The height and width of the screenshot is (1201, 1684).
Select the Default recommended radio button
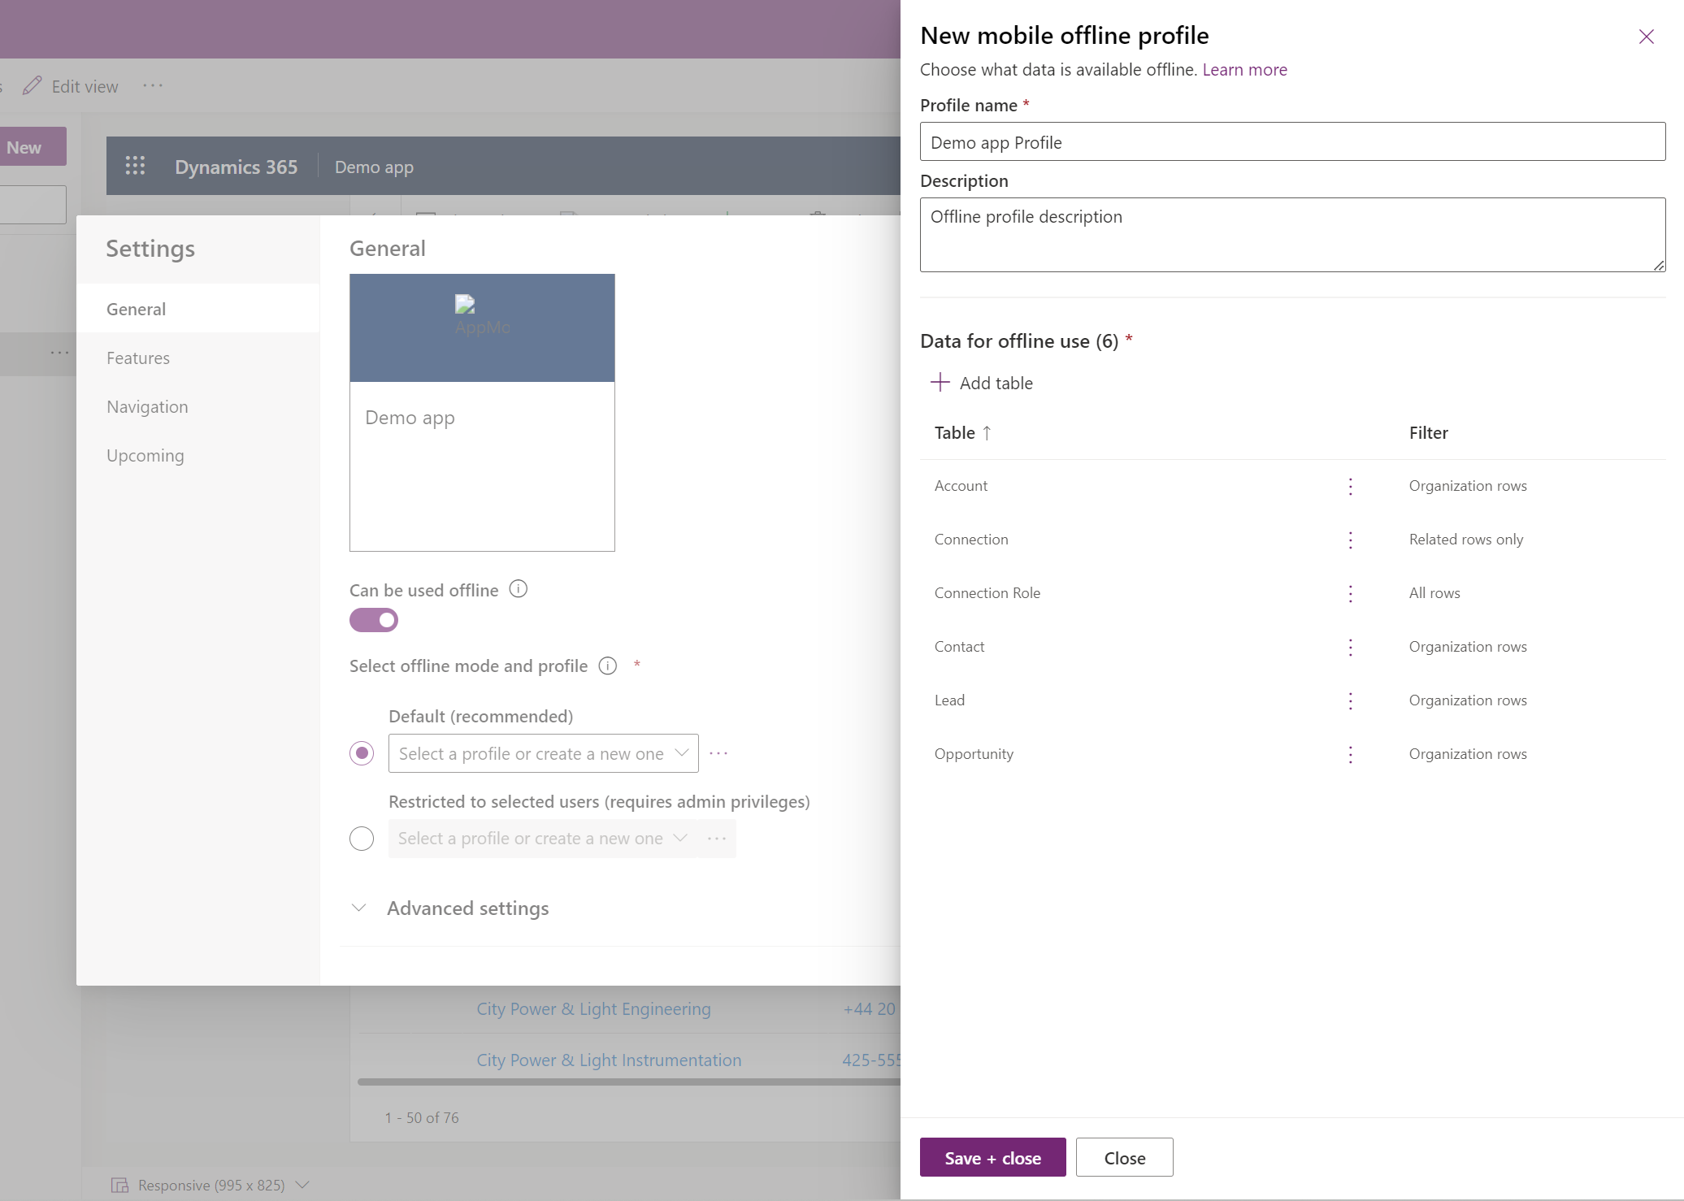[362, 752]
